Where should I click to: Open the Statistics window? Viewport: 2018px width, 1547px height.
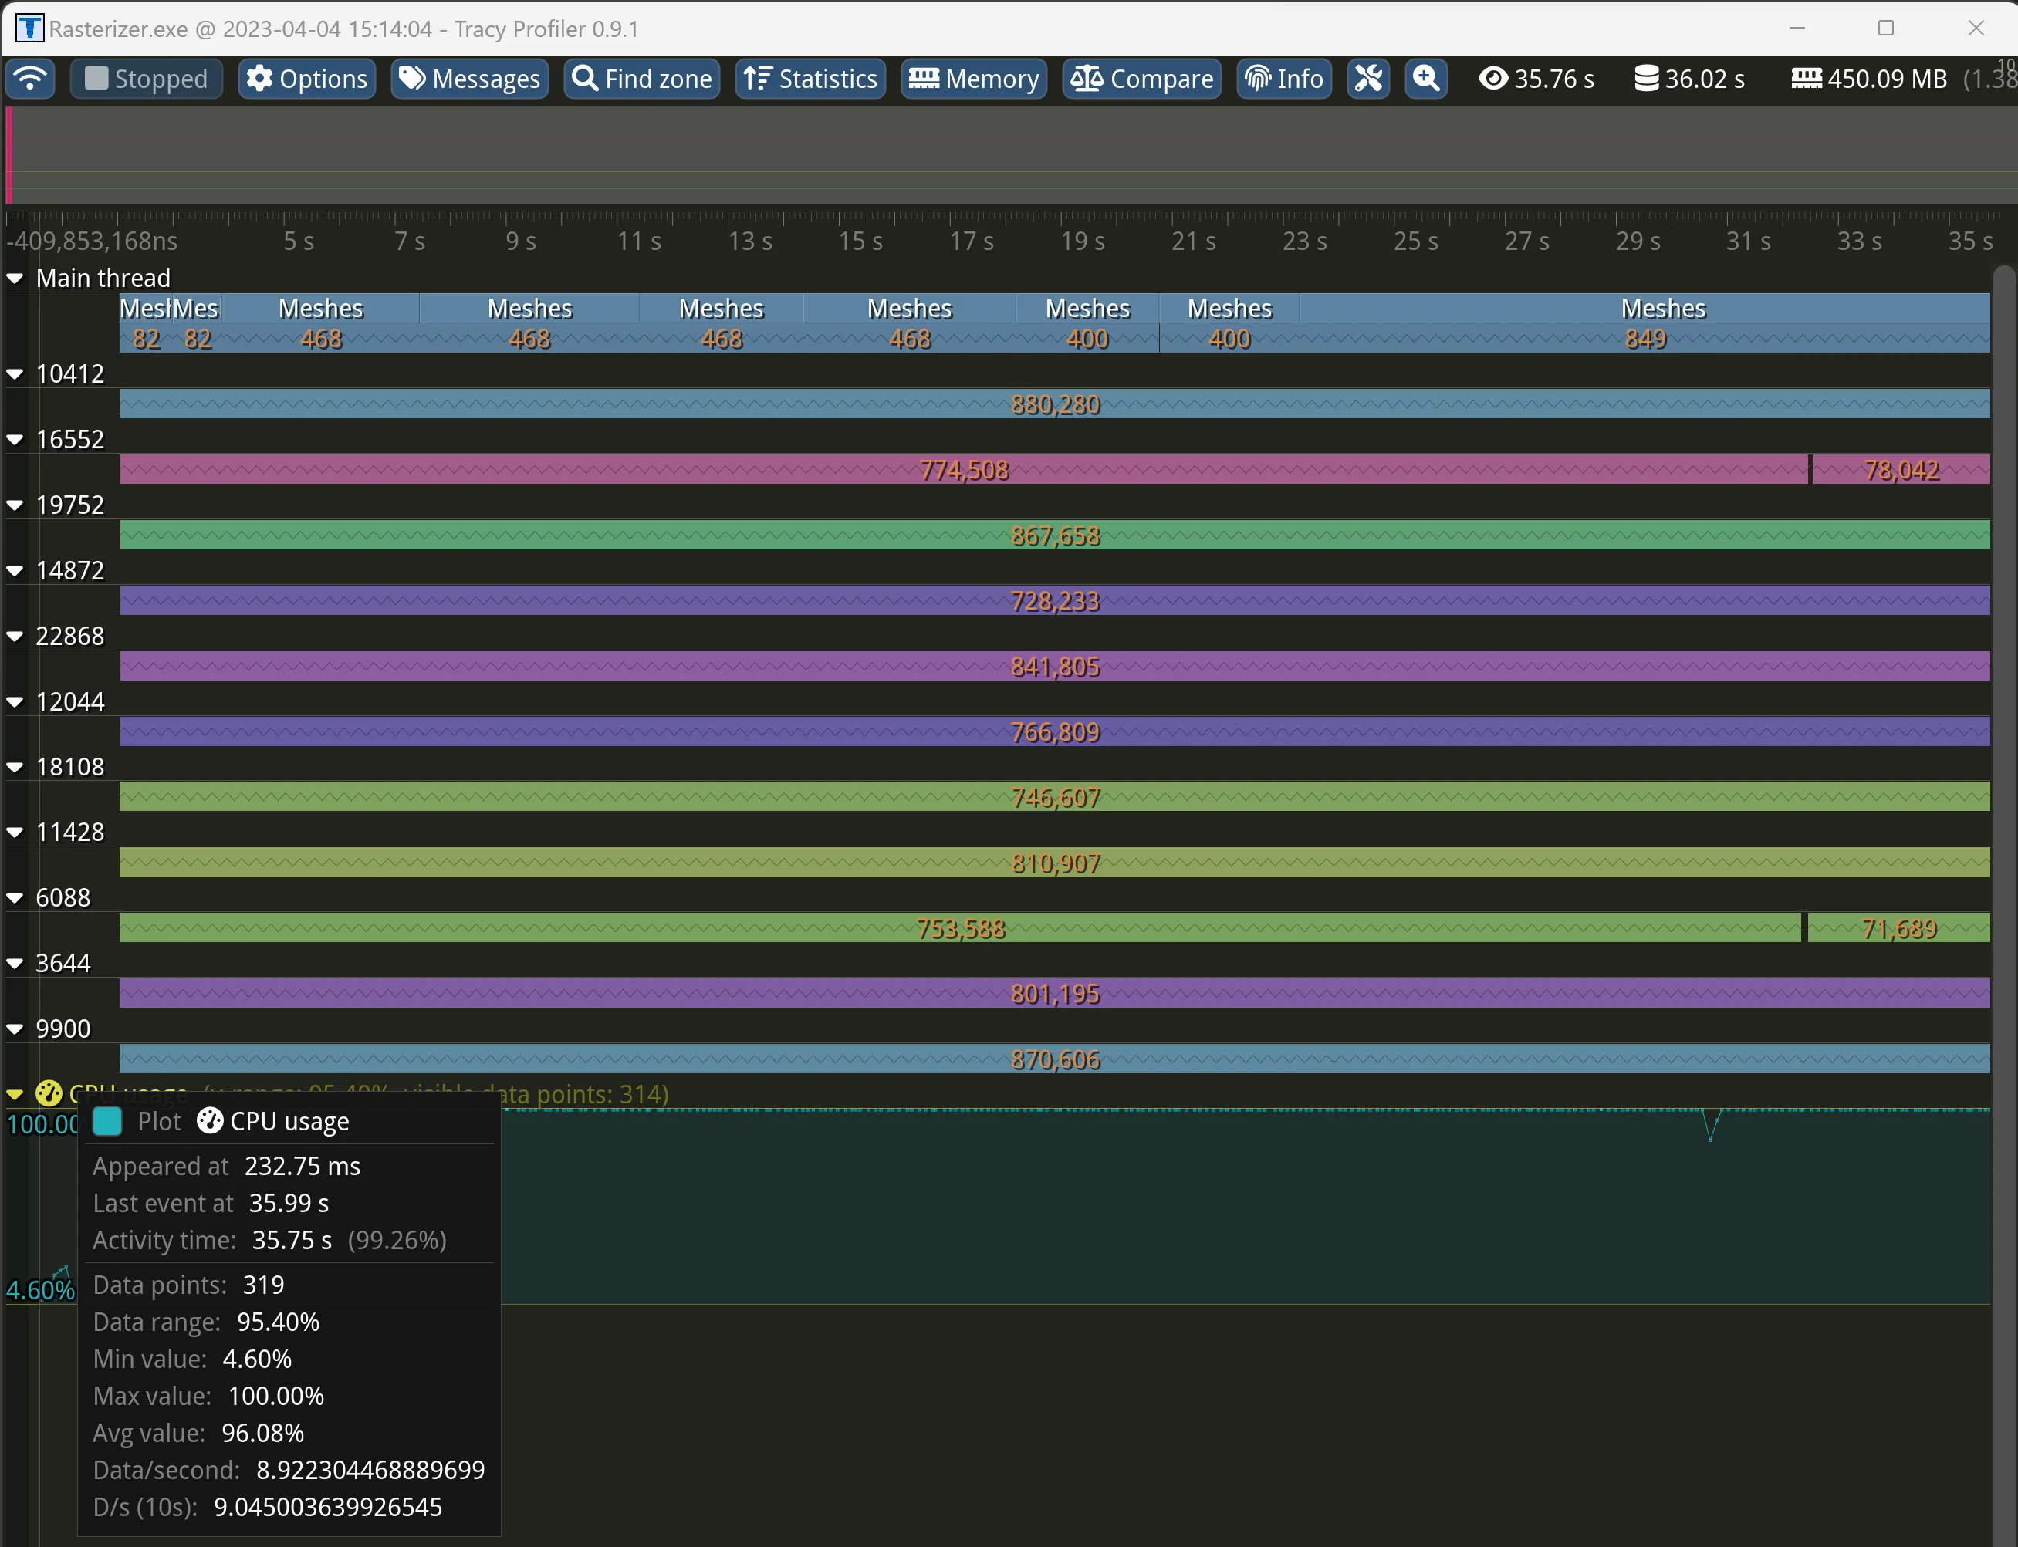click(810, 78)
